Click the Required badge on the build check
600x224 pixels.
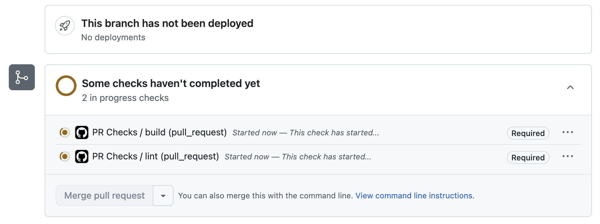click(528, 133)
